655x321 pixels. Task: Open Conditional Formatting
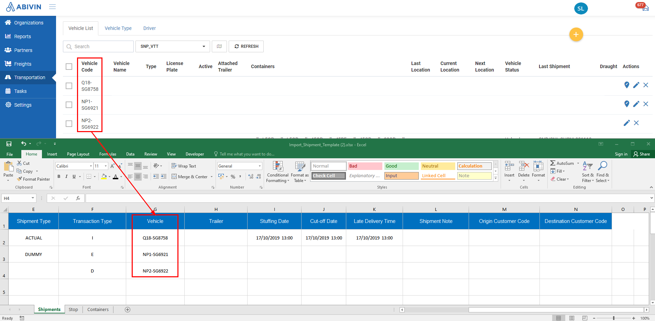277,172
